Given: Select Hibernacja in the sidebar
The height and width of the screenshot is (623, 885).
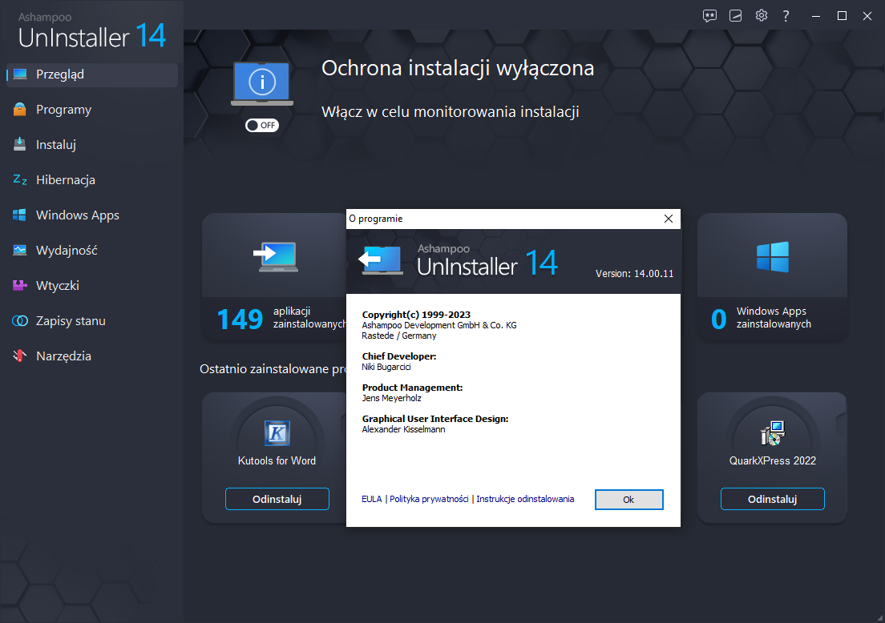Looking at the screenshot, I should (92, 180).
